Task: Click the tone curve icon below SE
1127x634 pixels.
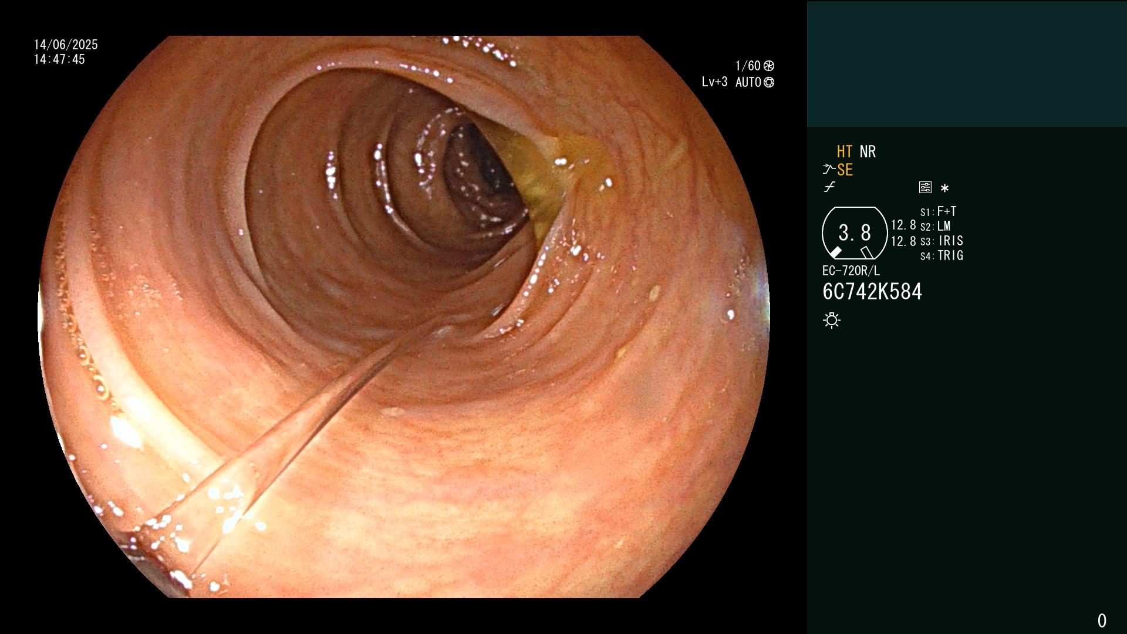Action: (x=829, y=187)
